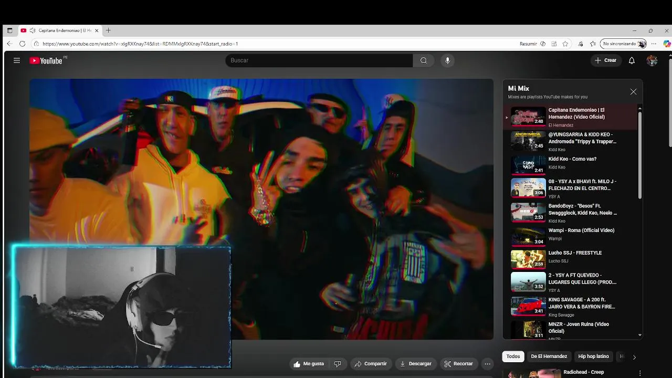Click the El Hernandez channel text in playlist

(x=561, y=125)
